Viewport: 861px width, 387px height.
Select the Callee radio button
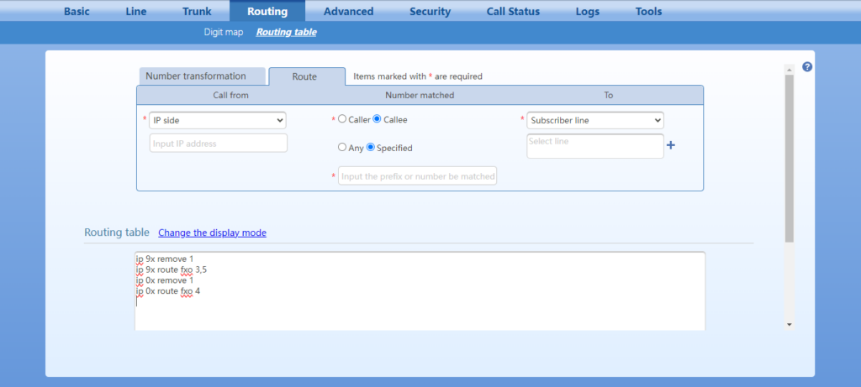point(377,119)
